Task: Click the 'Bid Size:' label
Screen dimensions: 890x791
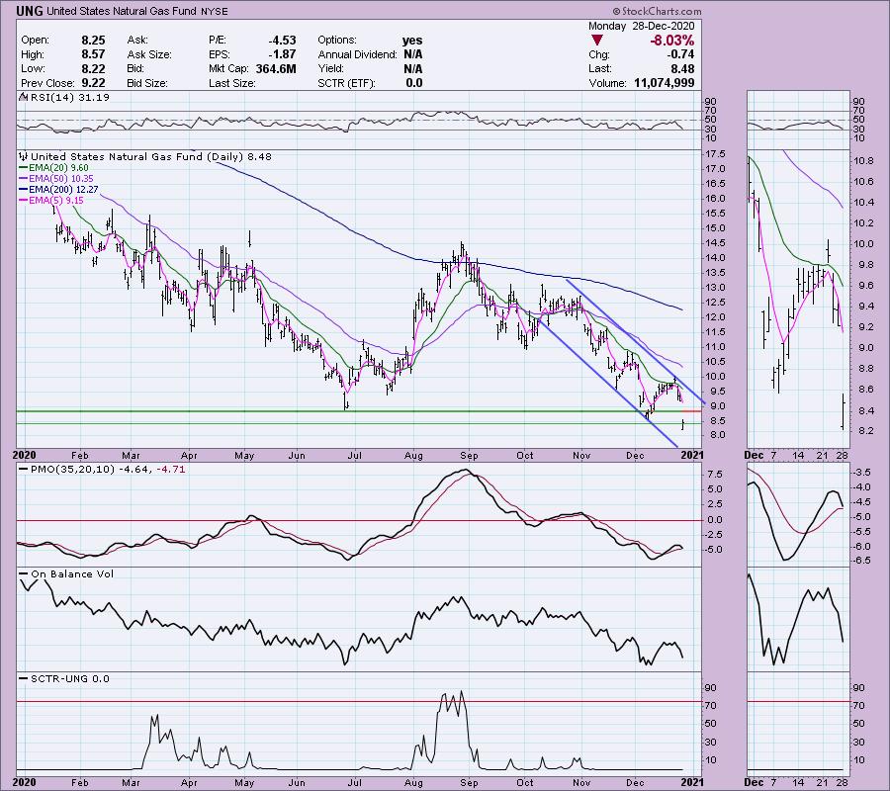Action: [x=147, y=83]
